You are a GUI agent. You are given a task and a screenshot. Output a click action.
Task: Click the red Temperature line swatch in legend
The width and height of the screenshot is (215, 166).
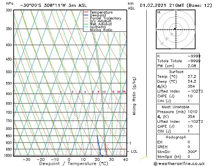pos(86,12)
